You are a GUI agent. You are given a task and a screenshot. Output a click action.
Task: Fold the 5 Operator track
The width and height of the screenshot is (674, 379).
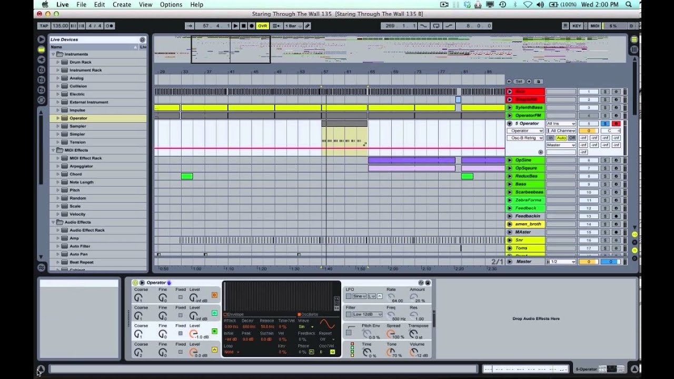tap(510, 124)
